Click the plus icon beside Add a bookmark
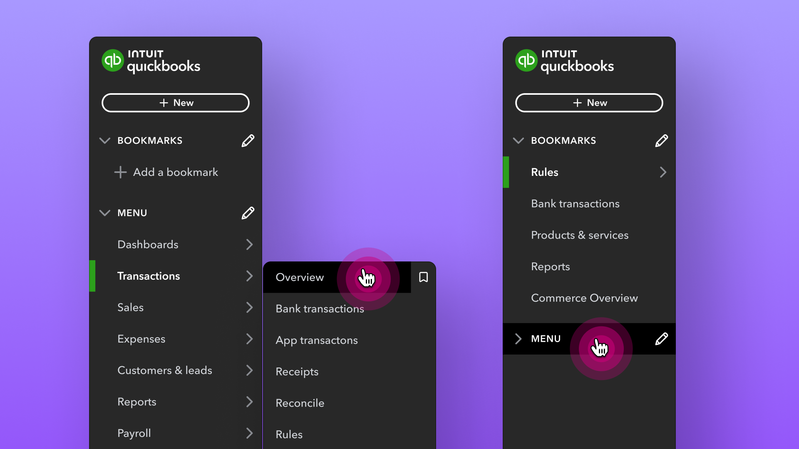 tap(120, 172)
